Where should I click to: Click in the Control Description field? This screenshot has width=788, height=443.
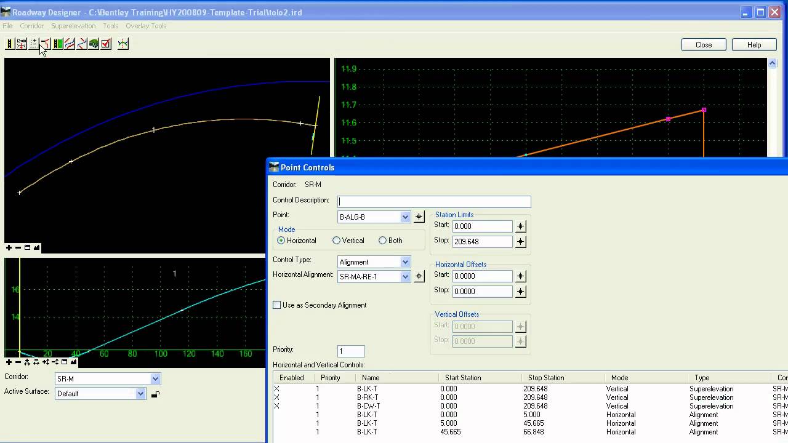click(434, 201)
